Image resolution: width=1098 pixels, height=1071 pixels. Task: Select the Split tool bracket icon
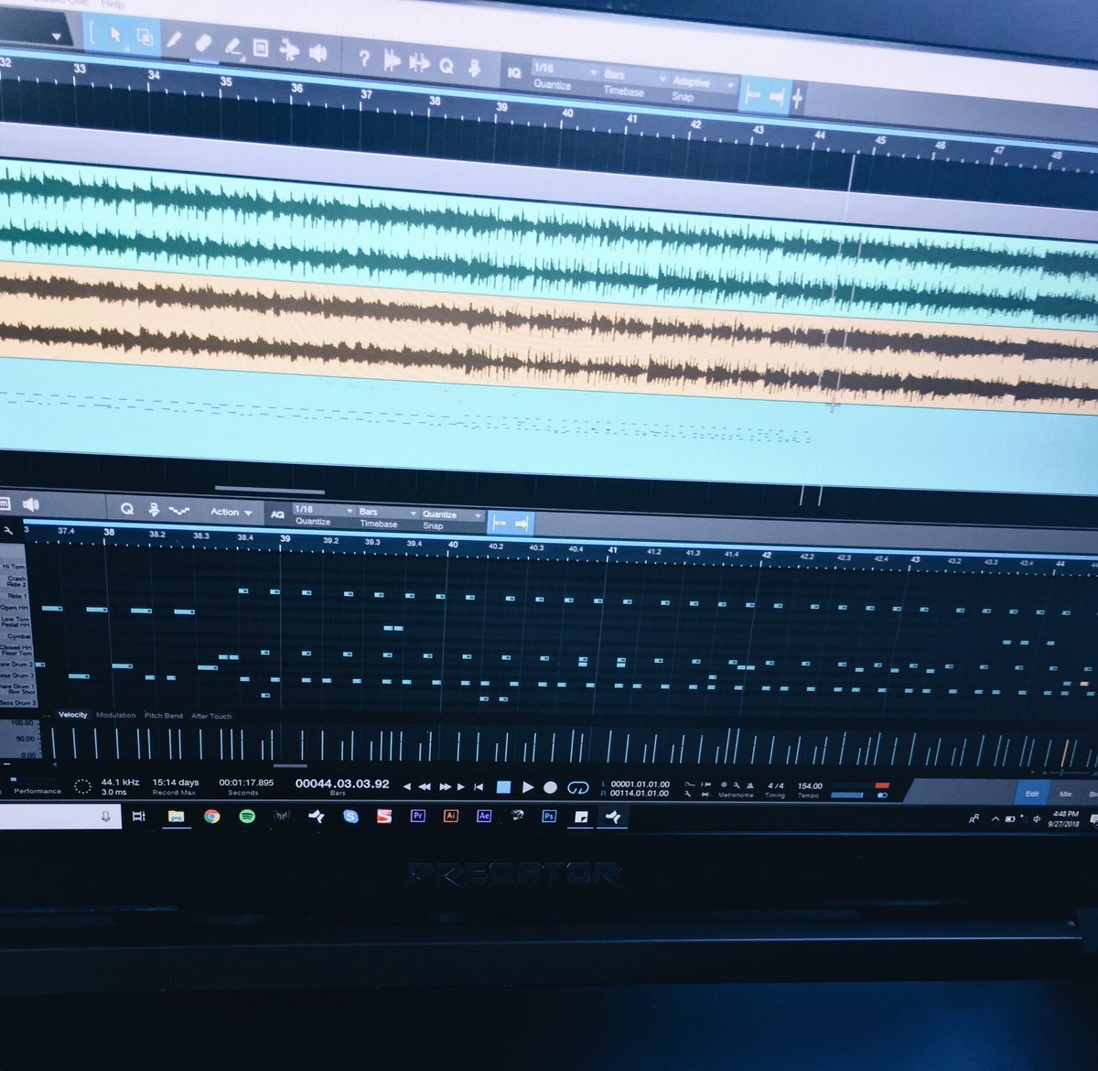[92, 35]
